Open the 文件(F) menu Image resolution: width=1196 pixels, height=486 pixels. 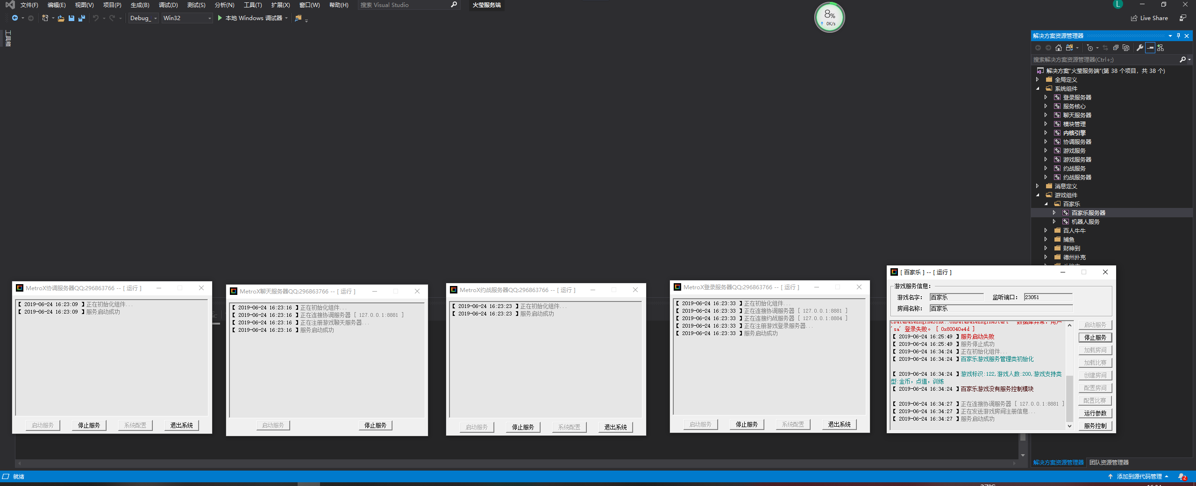click(29, 5)
